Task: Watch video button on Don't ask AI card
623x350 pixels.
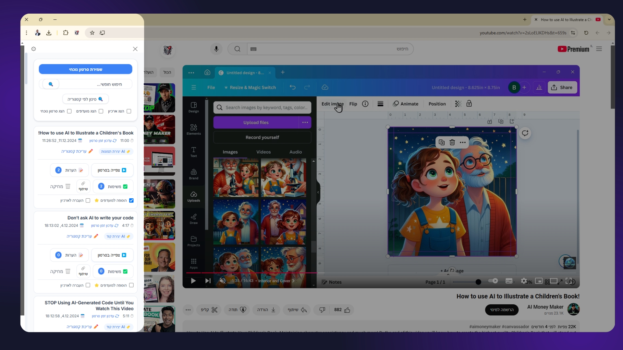Action: [112, 255]
